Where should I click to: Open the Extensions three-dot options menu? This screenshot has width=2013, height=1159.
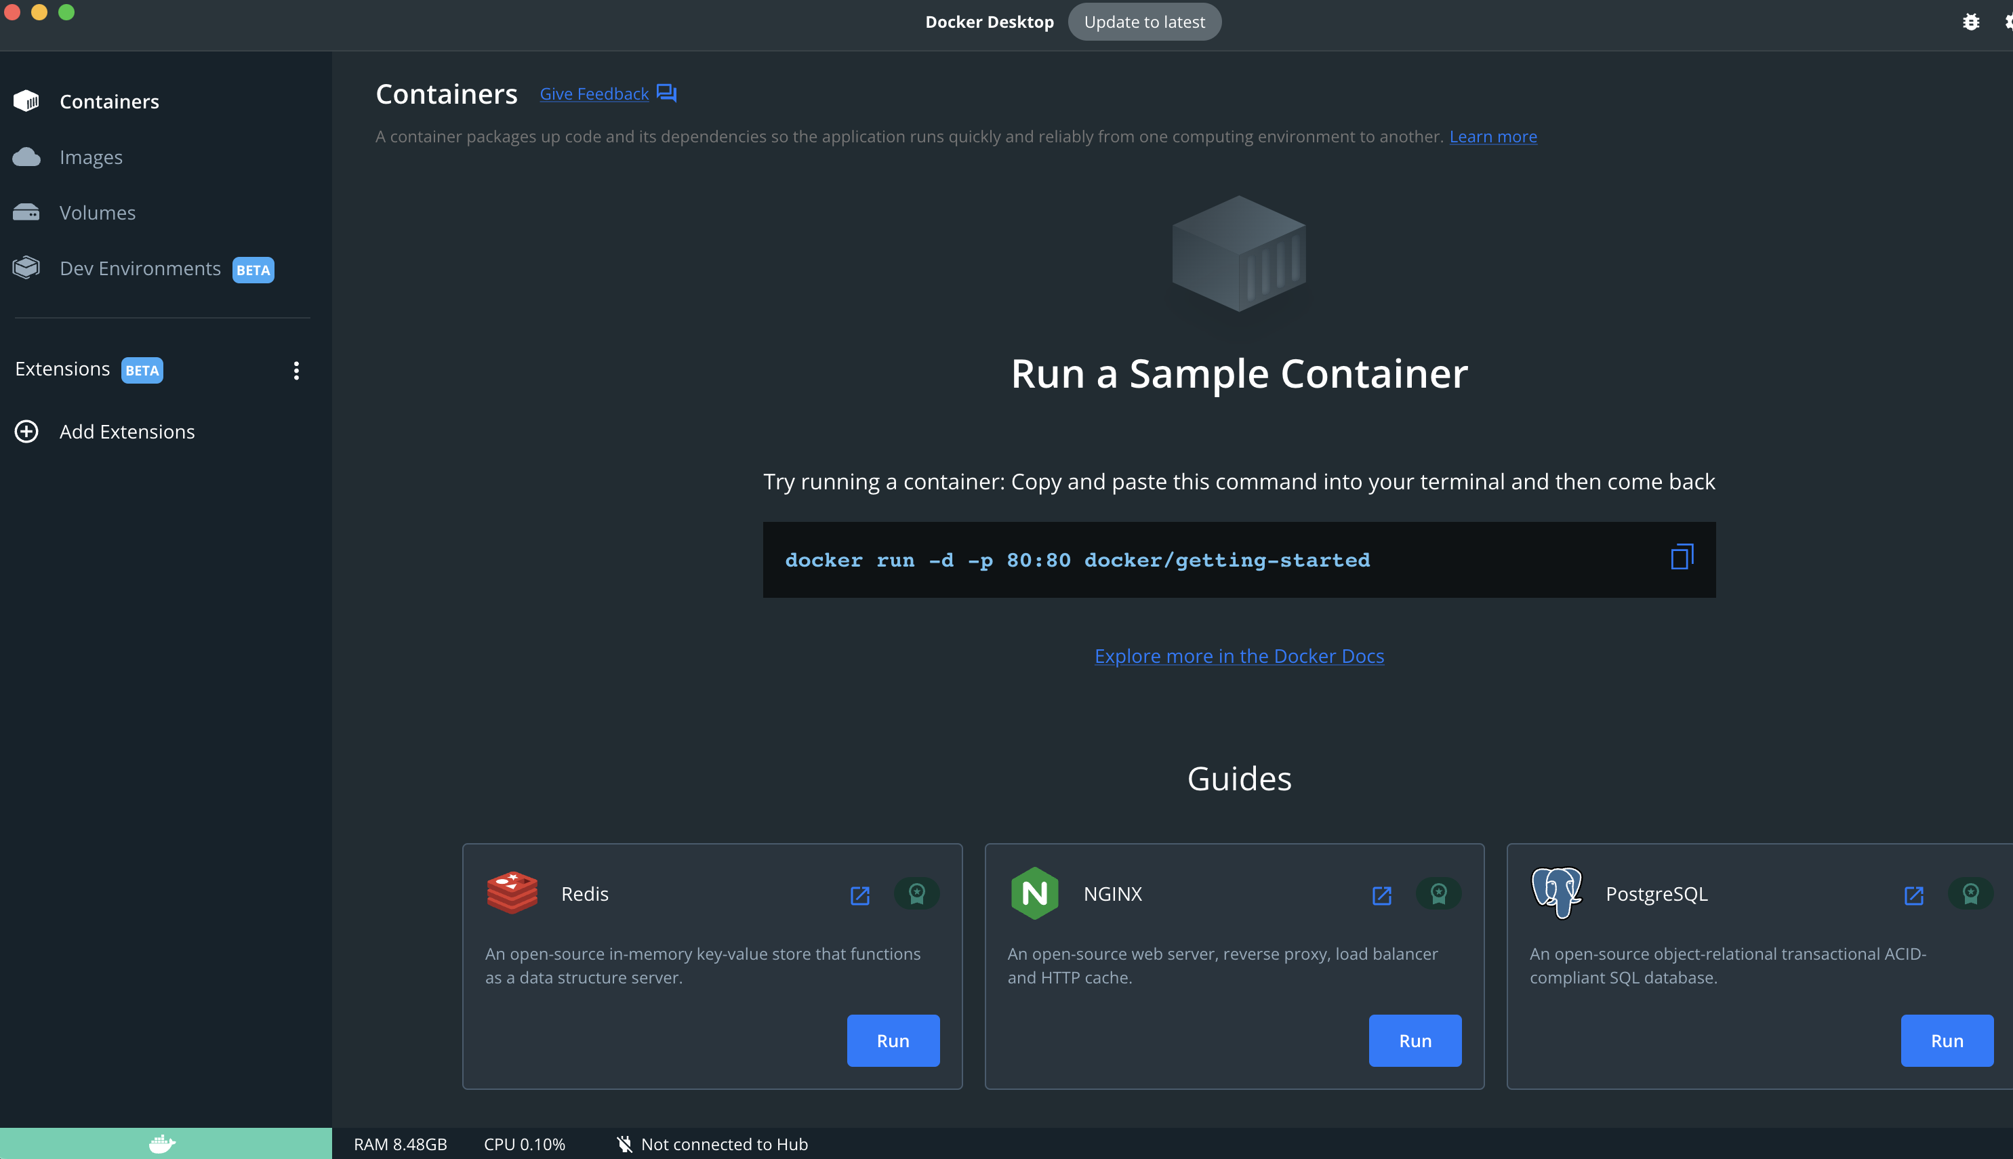pos(296,370)
